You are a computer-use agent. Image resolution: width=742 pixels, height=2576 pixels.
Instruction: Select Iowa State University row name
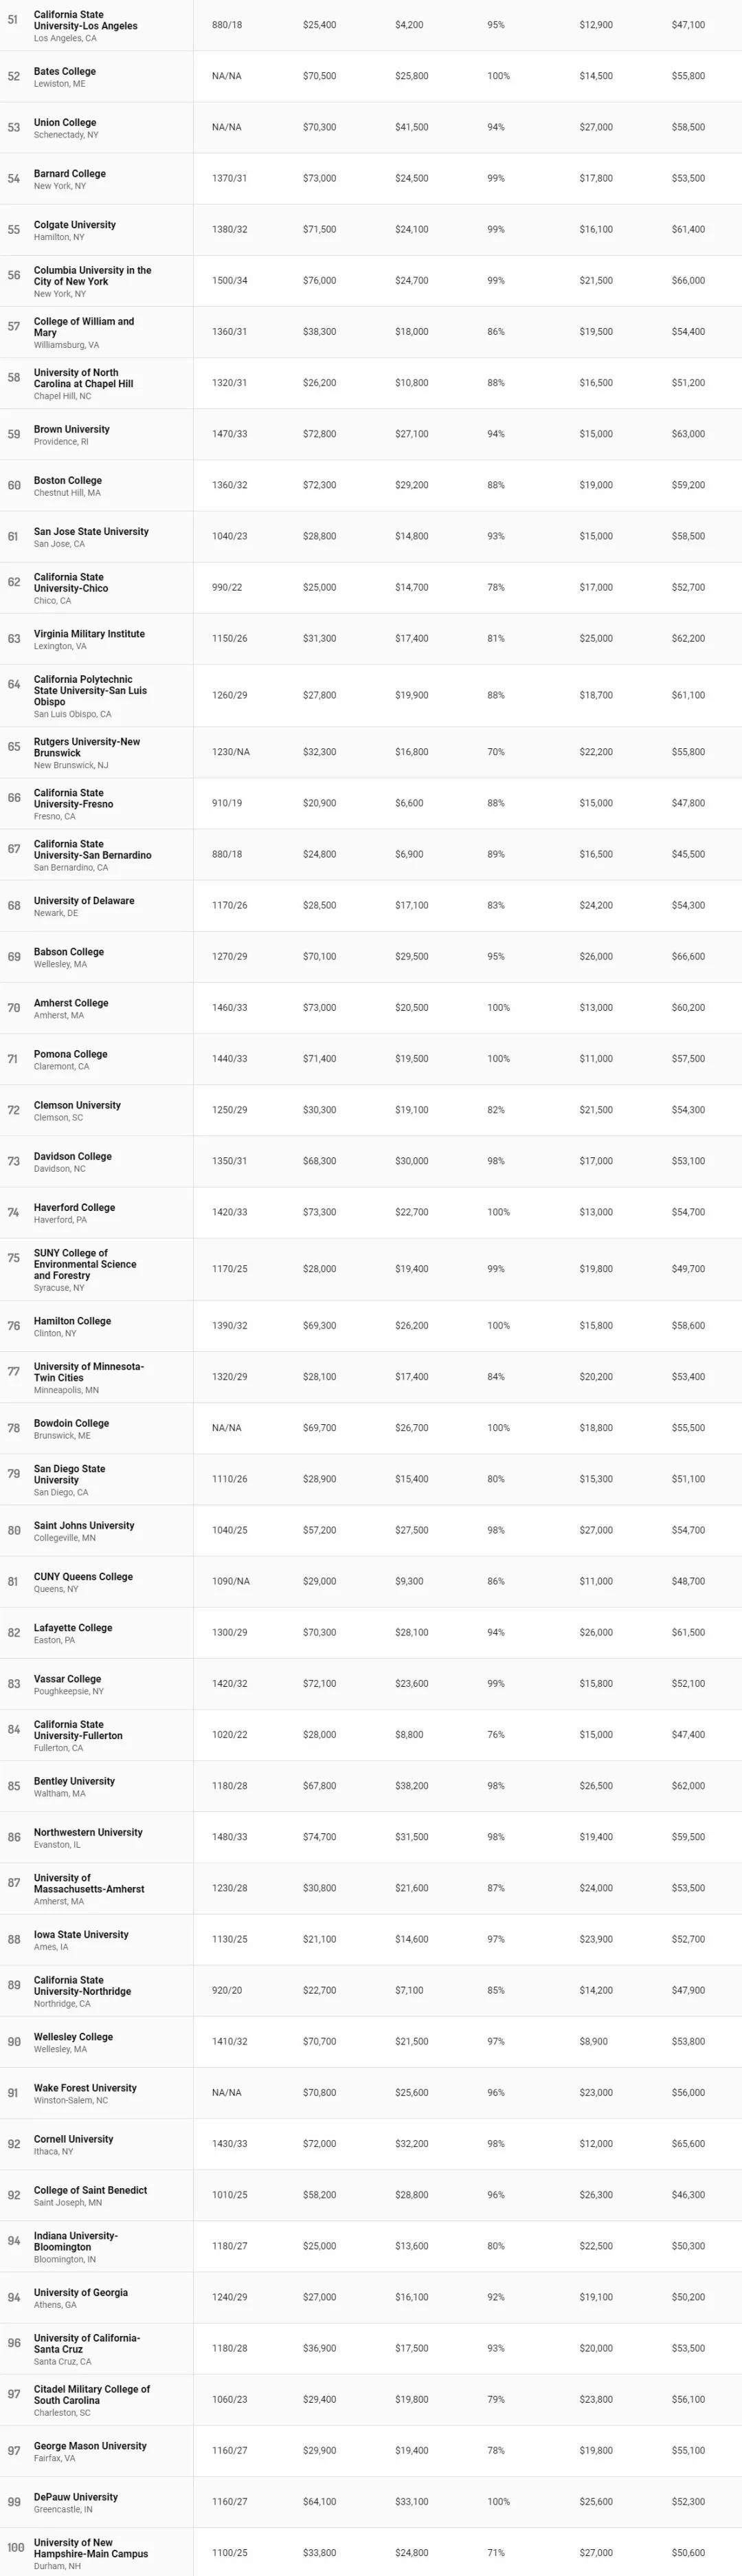tap(81, 1935)
